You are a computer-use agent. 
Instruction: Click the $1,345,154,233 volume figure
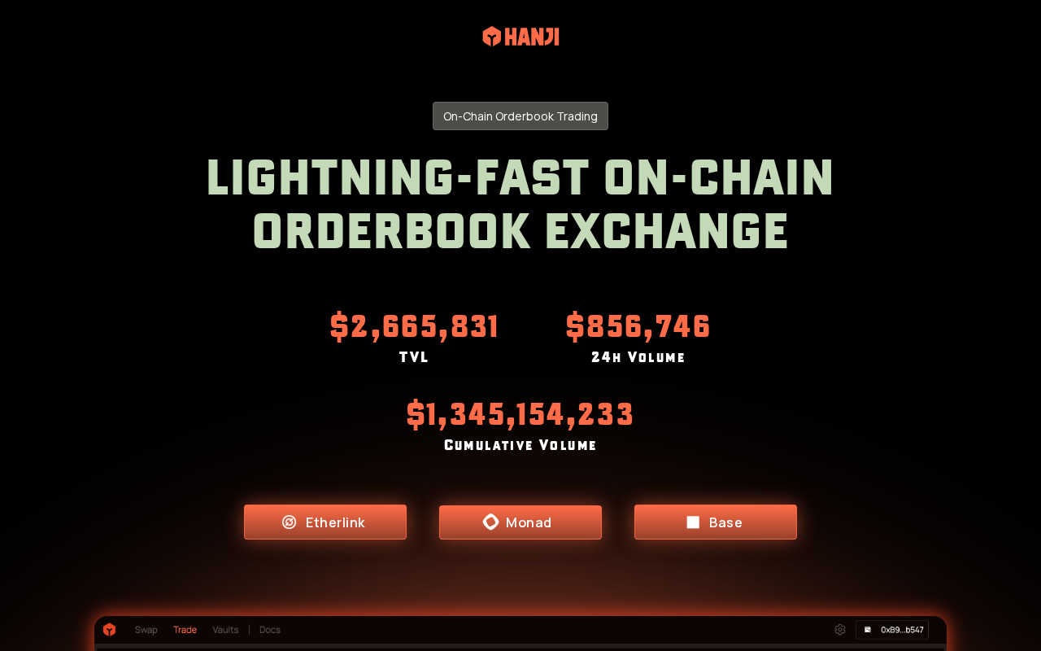coord(520,414)
